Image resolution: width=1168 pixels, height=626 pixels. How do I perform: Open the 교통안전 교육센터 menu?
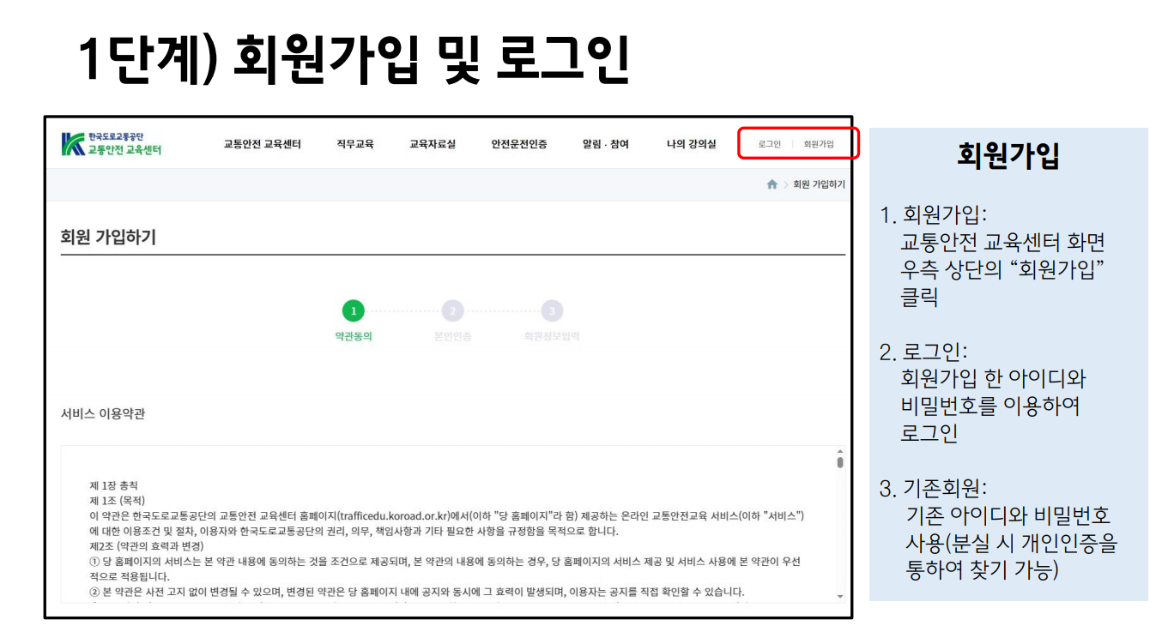pyautogui.click(x=262, y=144)
